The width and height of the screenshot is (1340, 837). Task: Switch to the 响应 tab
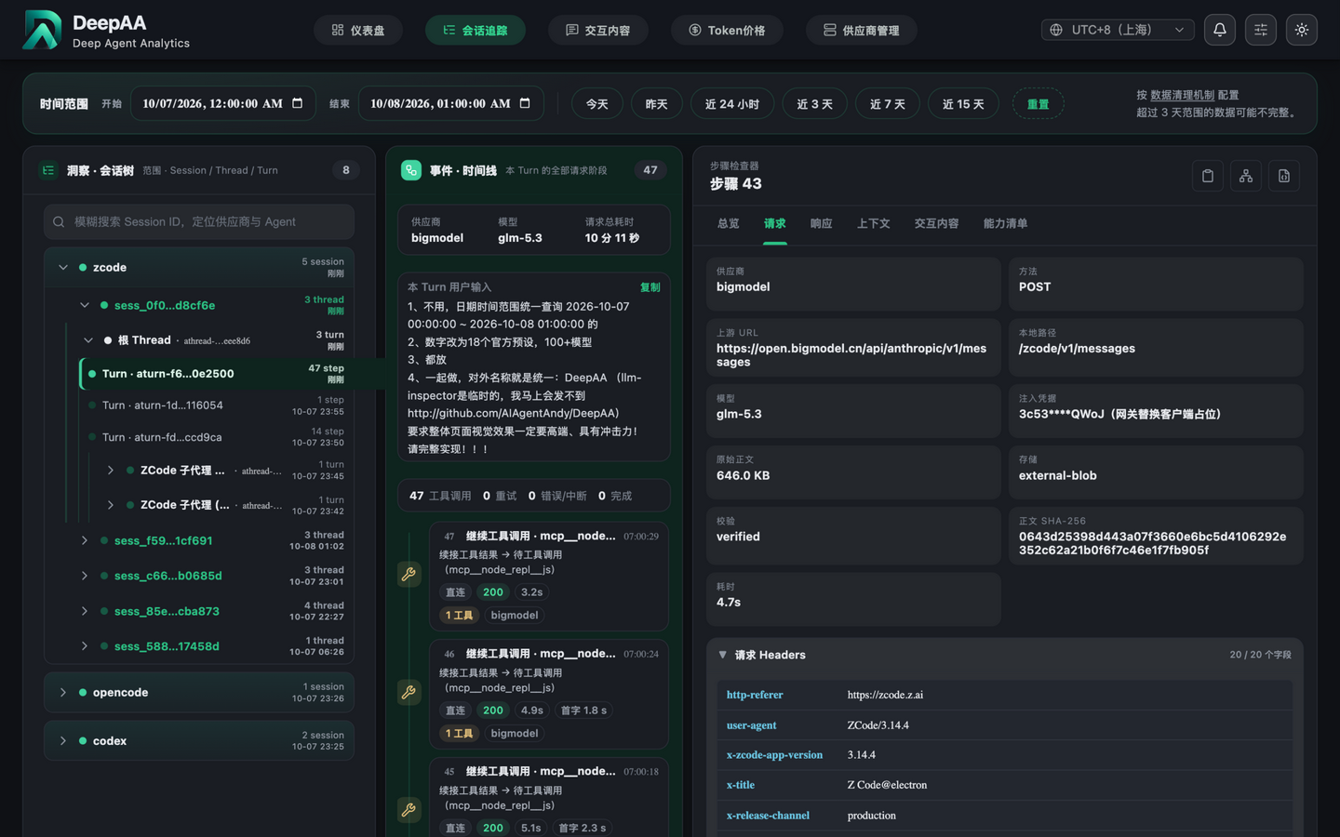(821, 224)
